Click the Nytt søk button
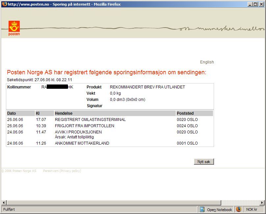 pos(204,162)
